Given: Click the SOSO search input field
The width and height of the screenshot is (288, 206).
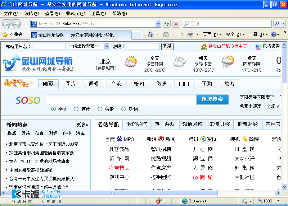Looking at the screenshot, I should pos(122,100).
